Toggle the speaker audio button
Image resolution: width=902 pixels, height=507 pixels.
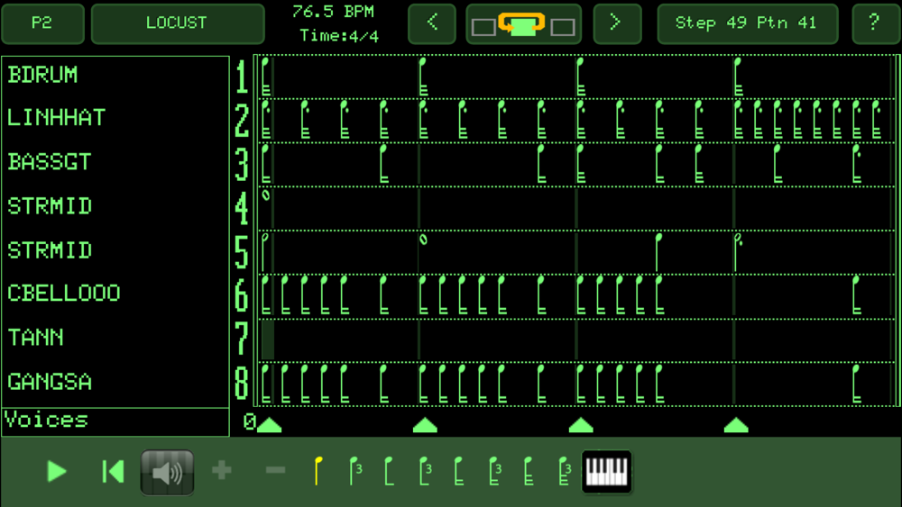[x=168, y=472]
